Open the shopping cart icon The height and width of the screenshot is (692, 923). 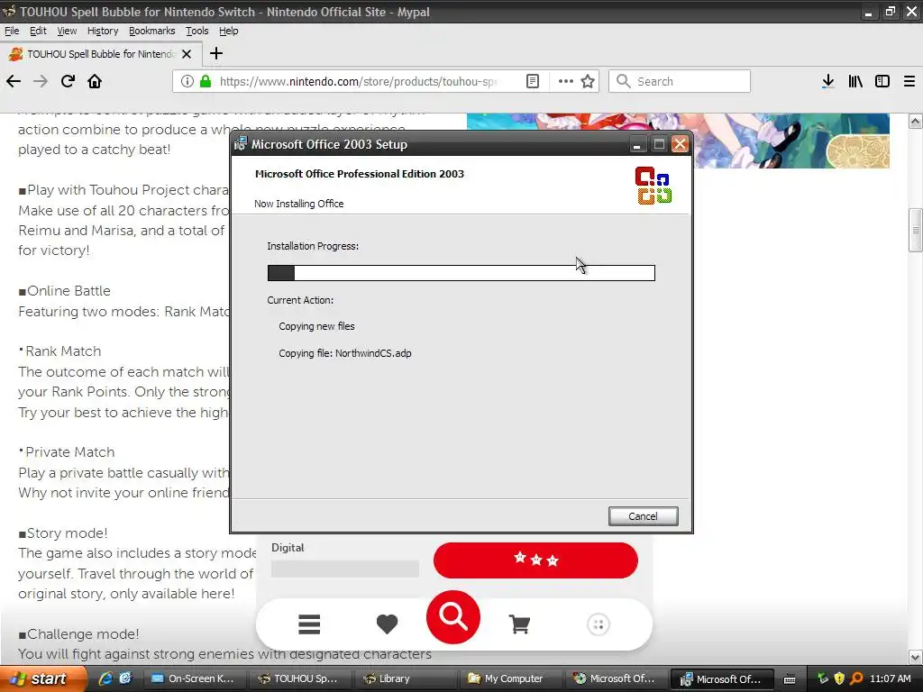click(519, 624)
